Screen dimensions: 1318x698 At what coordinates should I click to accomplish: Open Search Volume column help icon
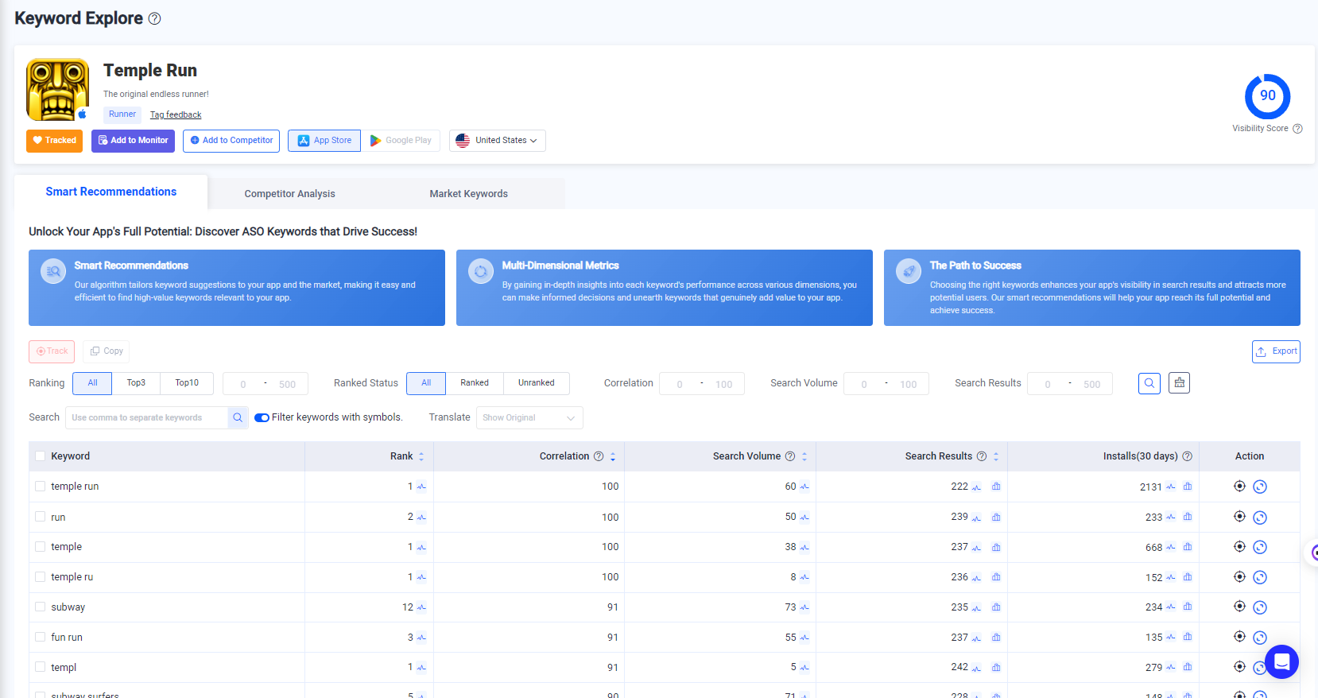790,456
